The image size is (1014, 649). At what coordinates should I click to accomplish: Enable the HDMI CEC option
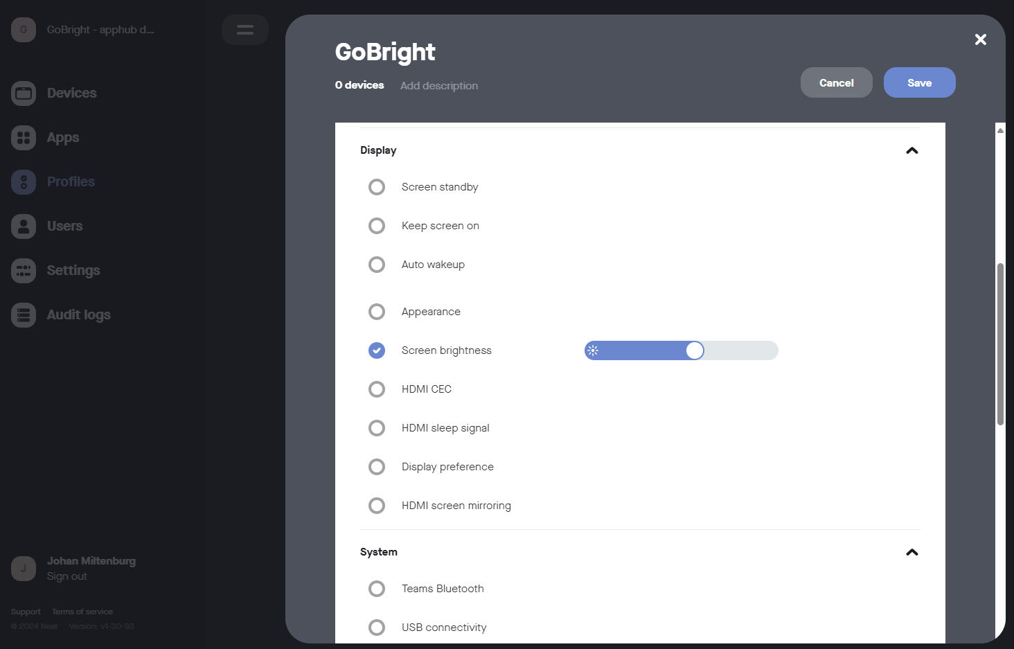click(x=377, y=389)
